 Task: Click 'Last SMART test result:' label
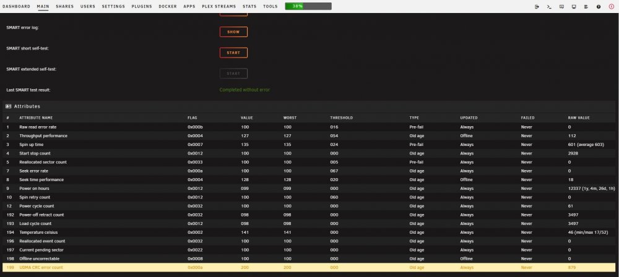pos(28,90)
